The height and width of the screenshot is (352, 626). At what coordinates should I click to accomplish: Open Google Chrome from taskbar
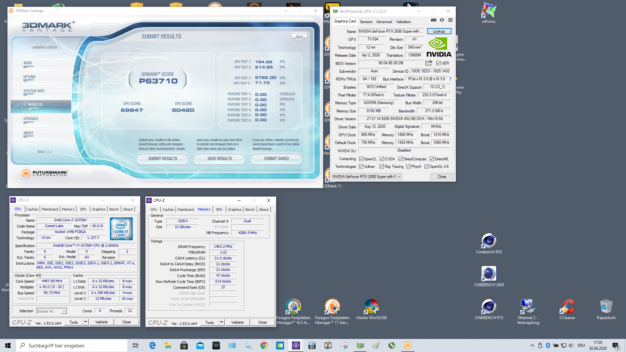coord(264,345)
